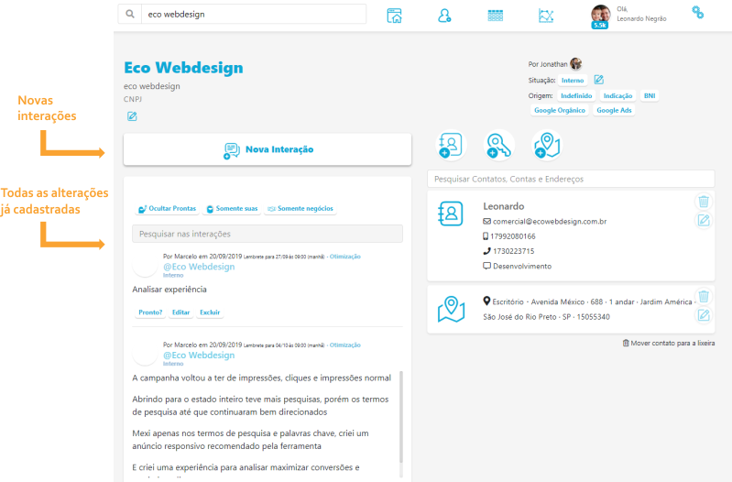Select the Google Ads origin tag
This screenshot has width=732, height=482.
[614, 110]
